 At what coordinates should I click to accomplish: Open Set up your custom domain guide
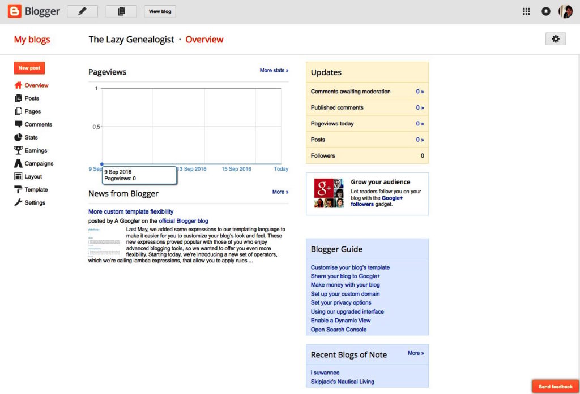[345, 294]
